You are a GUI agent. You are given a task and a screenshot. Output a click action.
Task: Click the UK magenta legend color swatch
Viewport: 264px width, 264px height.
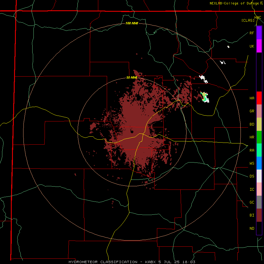[x=259, y=46]
